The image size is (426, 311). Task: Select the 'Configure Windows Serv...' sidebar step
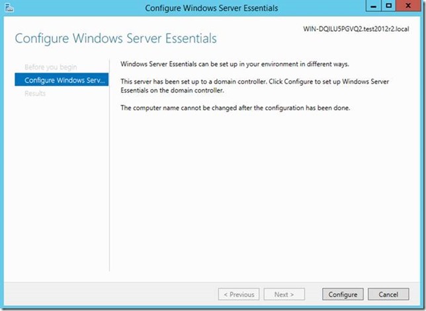[x=61, y=81]
